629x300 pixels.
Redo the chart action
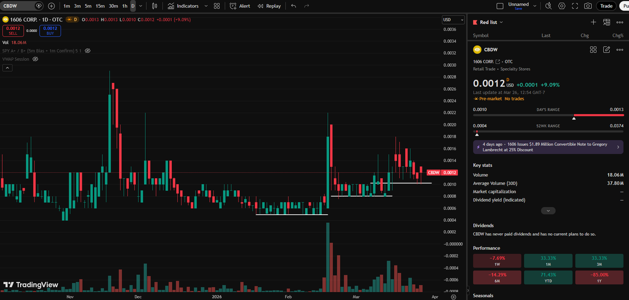(307, 6)
